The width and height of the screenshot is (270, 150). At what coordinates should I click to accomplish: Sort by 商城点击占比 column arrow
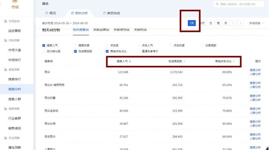(234, 61)
